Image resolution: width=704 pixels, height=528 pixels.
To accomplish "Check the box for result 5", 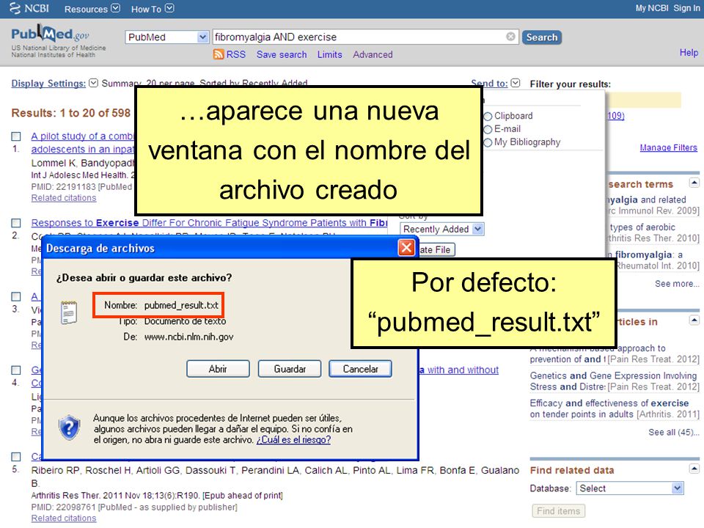I will pyautogui.click(x=16, y=457).
